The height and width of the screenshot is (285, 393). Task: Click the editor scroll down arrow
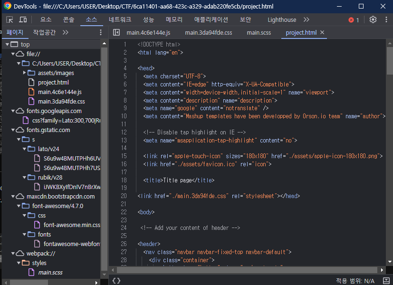click(390, 262)
